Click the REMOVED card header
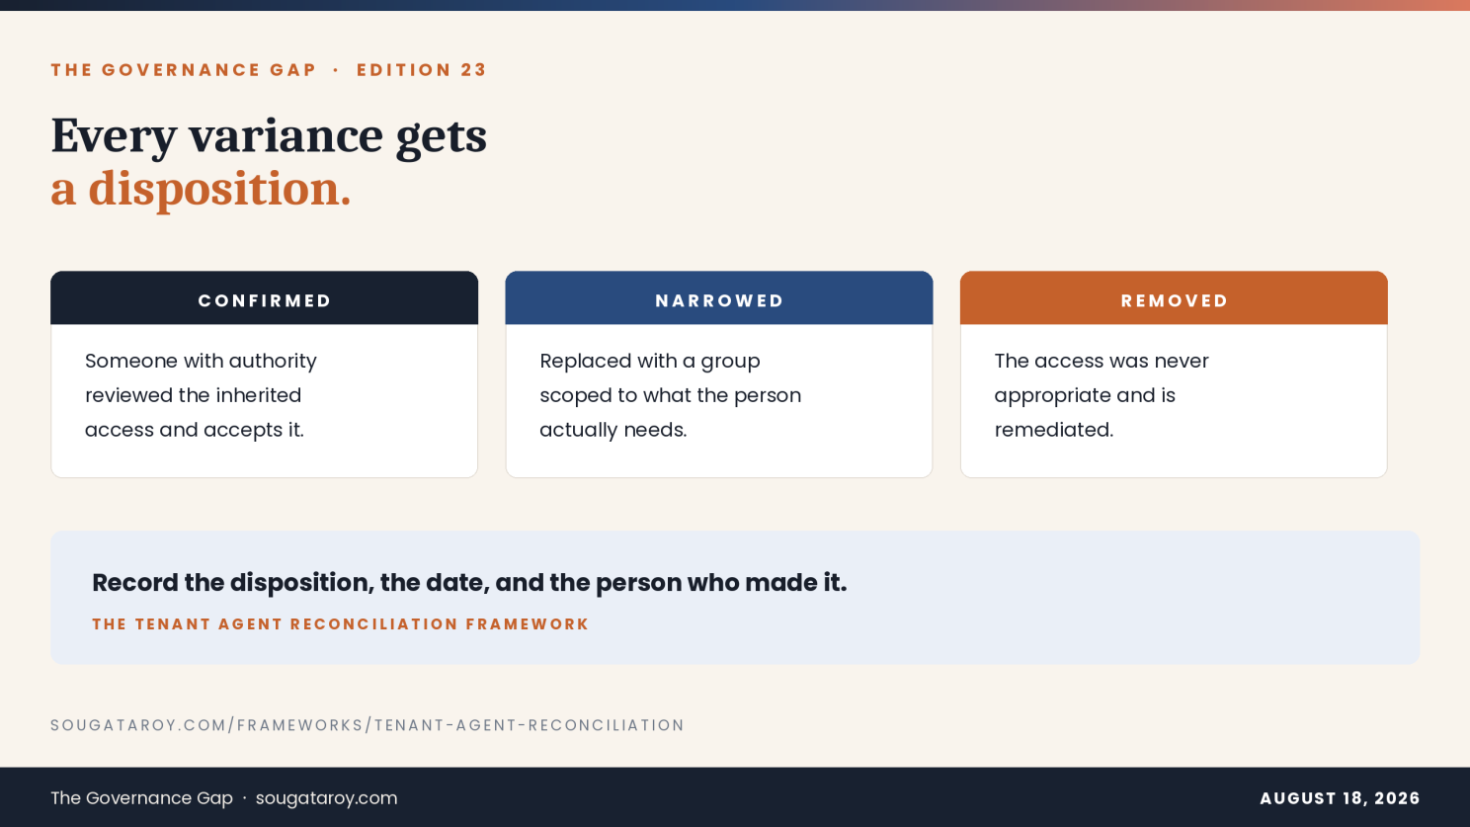The width and height of the screenshot is (1470, 827). click(1174, 298)
